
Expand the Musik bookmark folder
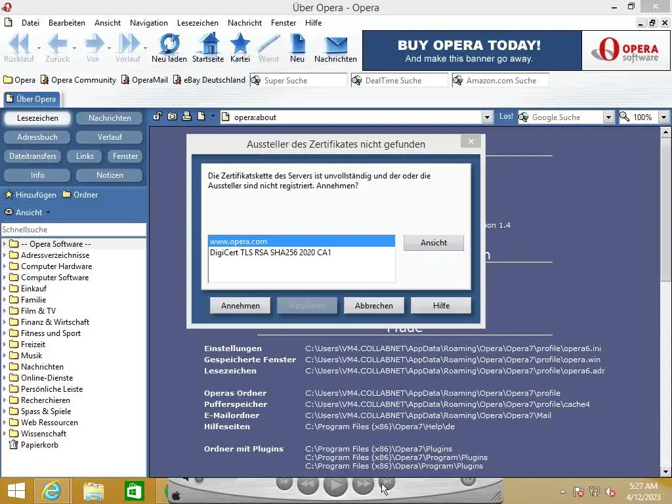(5, 355)
